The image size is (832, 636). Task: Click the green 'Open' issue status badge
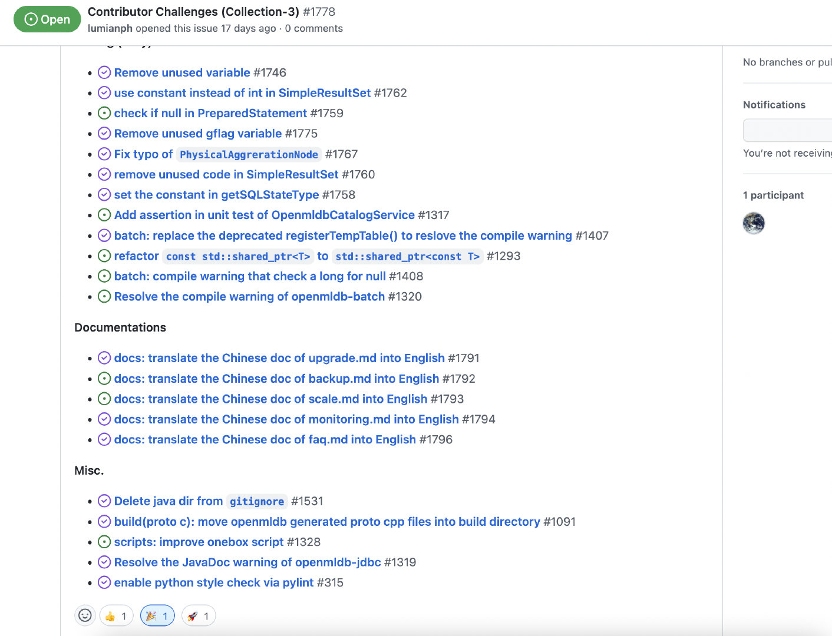coord(47,19)
